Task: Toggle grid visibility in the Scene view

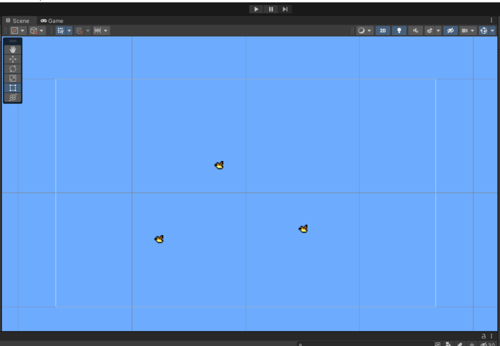Action: [60, 30]
